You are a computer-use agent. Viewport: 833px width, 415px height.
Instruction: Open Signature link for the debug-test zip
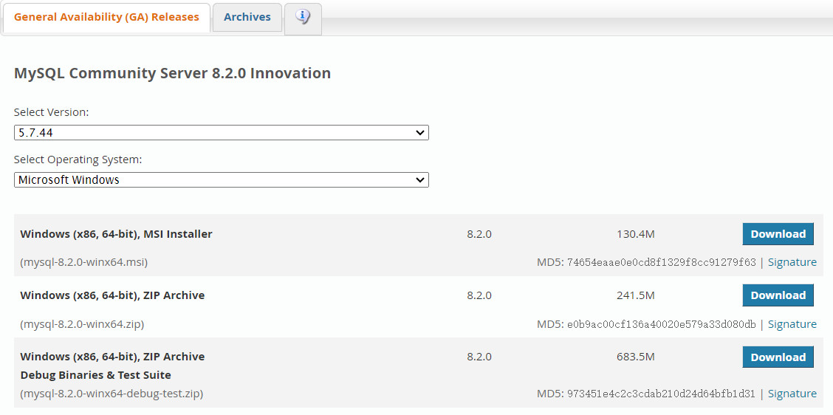pyautogui.click(x=792, y=394)
